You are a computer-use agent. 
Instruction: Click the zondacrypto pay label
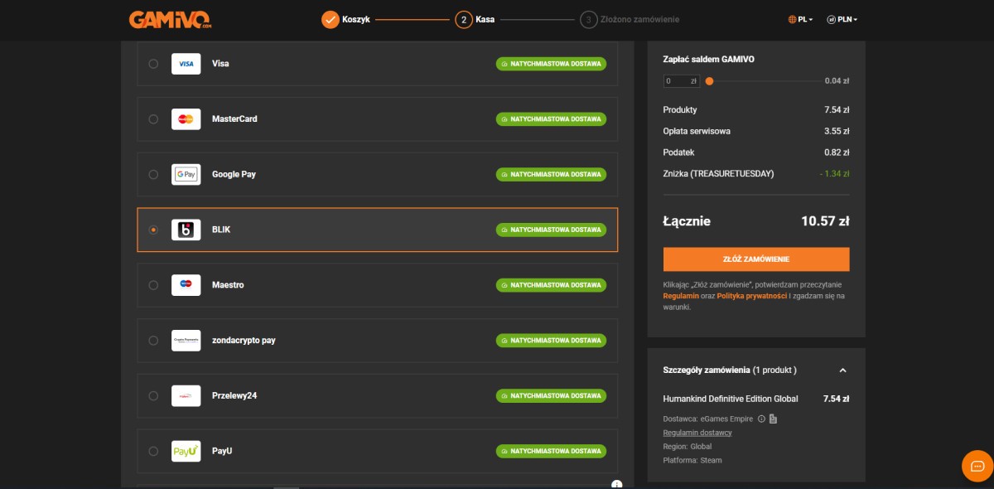click(x=244, y=341)
